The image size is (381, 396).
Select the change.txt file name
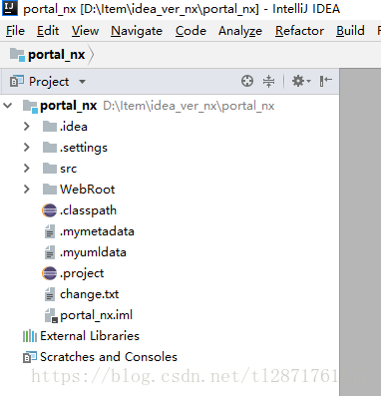(x=89, y=294)
